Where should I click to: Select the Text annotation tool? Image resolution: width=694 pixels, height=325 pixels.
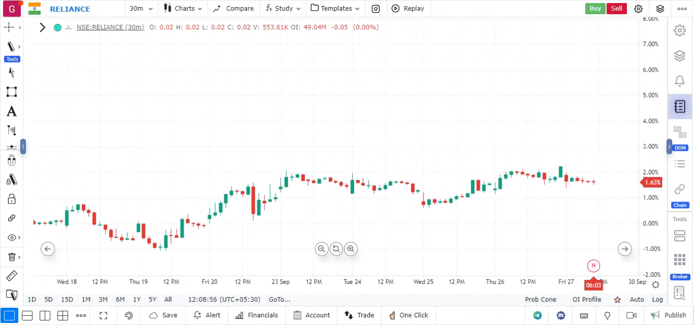click(11, 111)
